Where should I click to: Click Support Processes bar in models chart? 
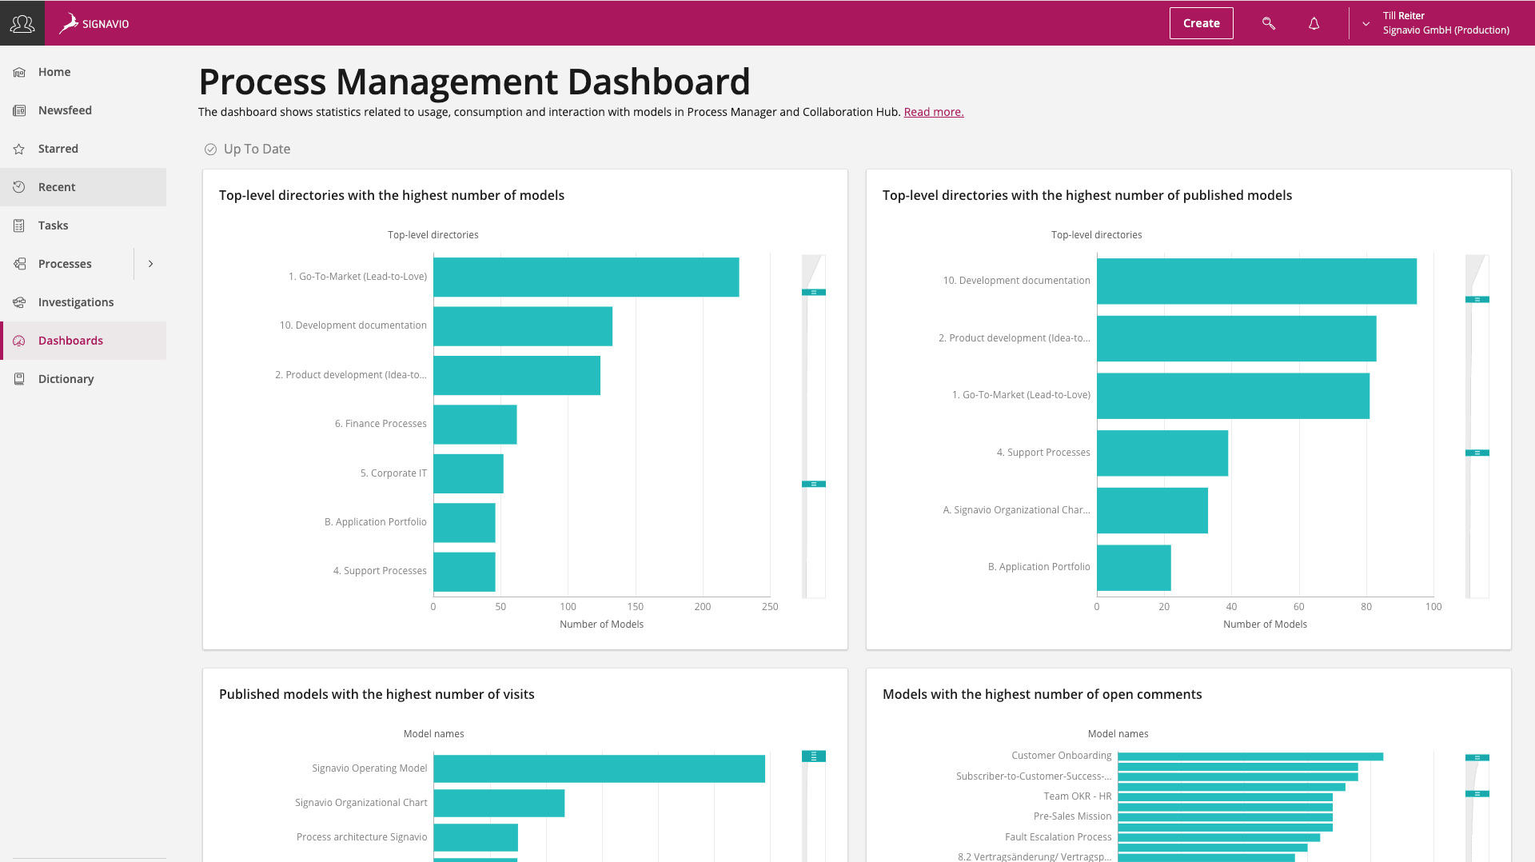pyautogui.click(x=464, y=572)
